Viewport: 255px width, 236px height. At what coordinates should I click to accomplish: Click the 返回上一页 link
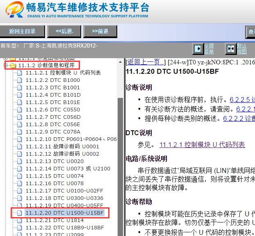point(146,62)
